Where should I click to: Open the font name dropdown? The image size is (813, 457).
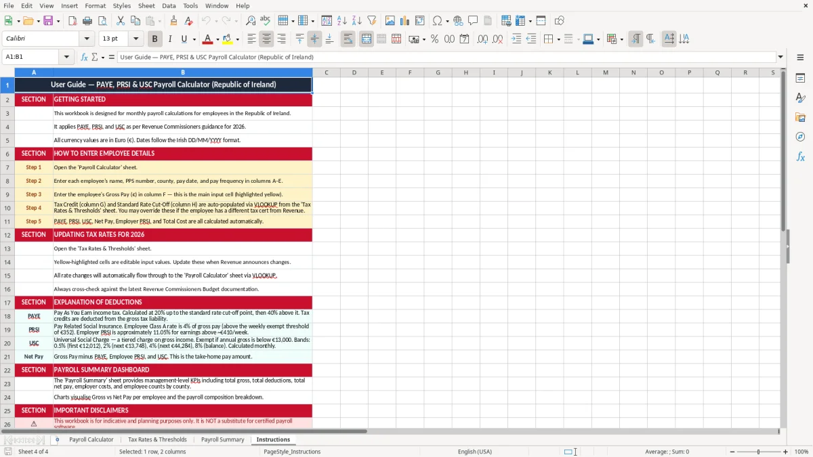[87, 39]
